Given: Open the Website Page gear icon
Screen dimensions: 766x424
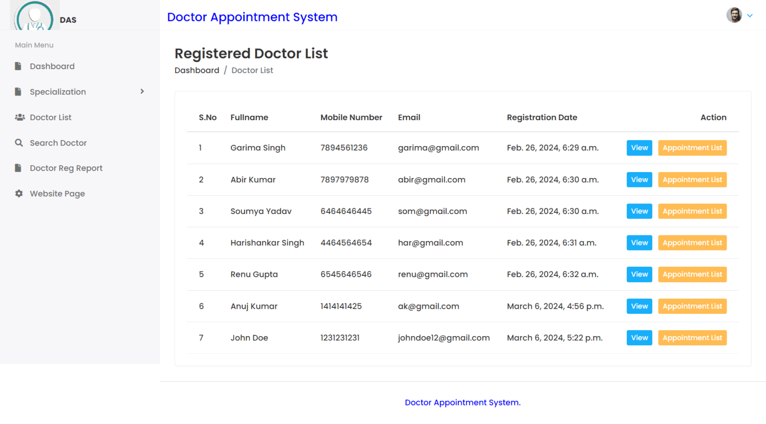Looking at the screenshot, I should tap(18, 194).
